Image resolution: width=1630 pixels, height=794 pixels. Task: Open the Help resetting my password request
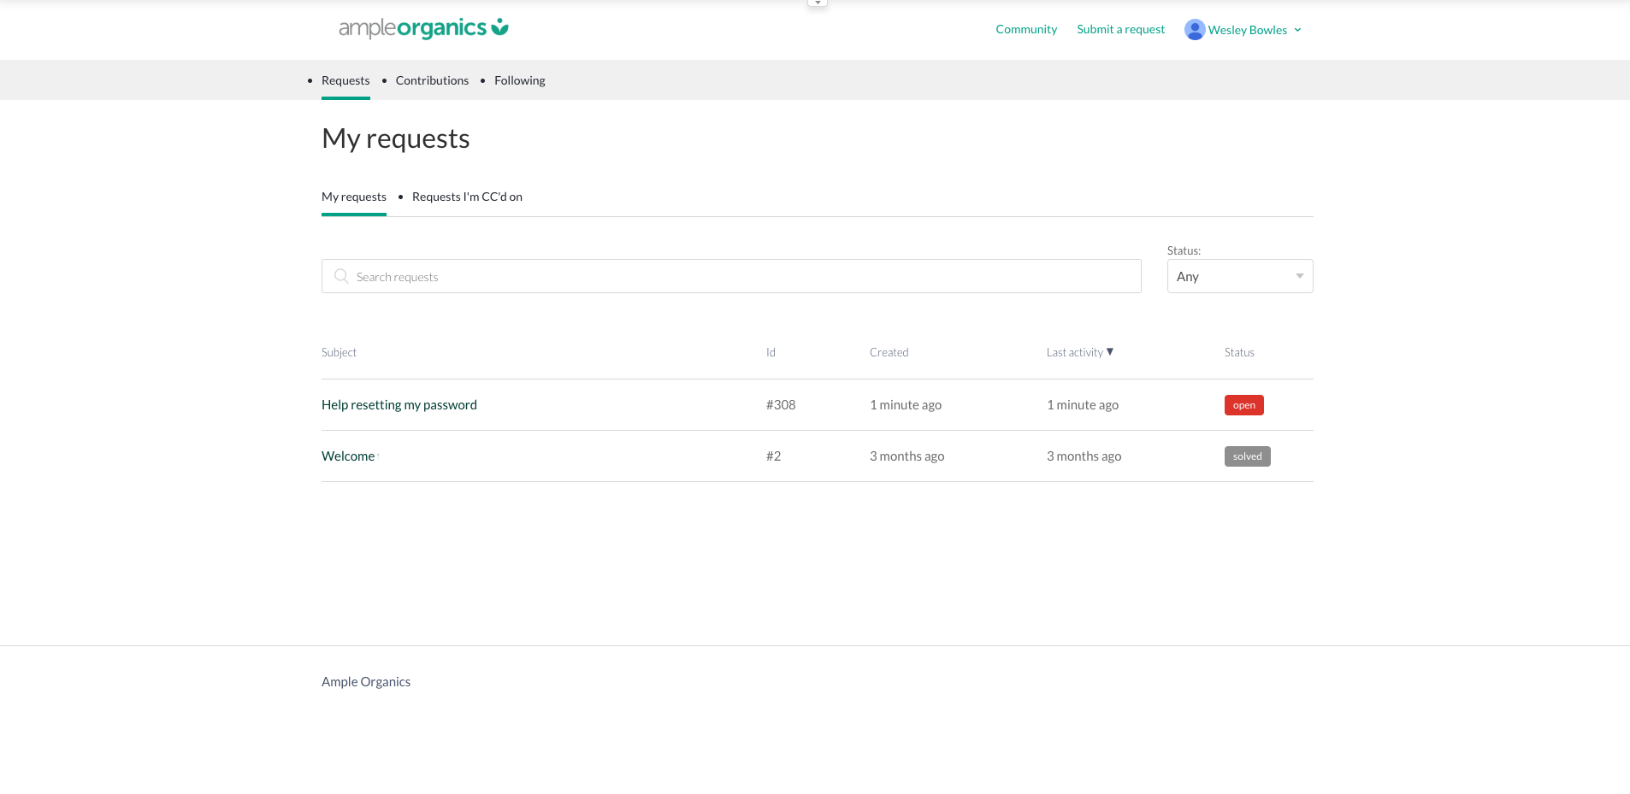[x=399, y=405]
